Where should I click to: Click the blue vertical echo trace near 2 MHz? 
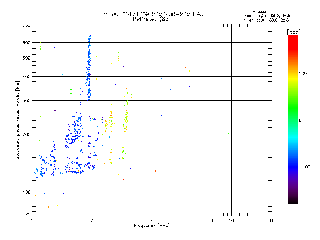89,68
